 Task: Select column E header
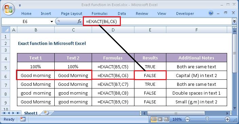(150, 30)
